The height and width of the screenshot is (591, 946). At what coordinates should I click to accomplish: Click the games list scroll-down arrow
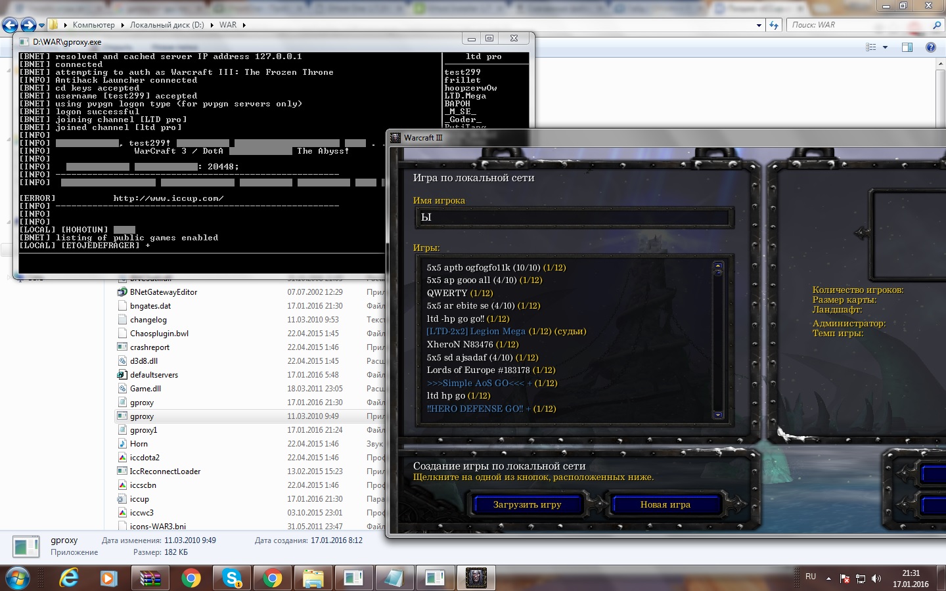point(718,415)
